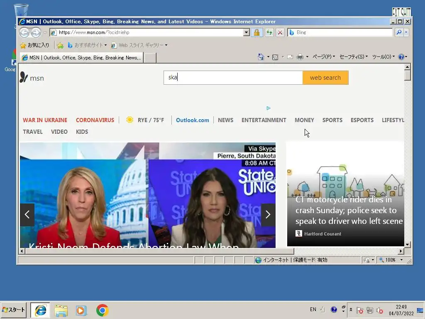Print the page with the printer icon
The width and height of the screenshot is (425, 319).
(300, 57)
